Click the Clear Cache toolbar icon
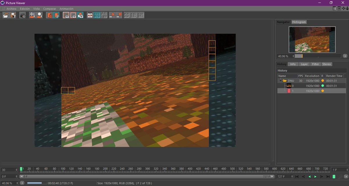 [x=49, y=15]
